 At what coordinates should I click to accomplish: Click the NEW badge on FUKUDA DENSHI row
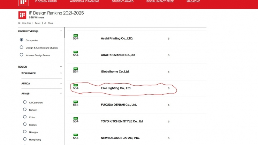(x=76, y=102)
